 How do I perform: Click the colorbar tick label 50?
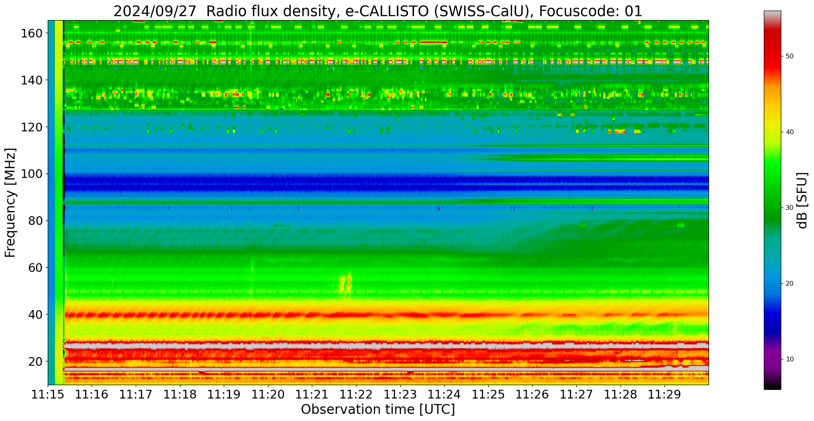point(790,56)
